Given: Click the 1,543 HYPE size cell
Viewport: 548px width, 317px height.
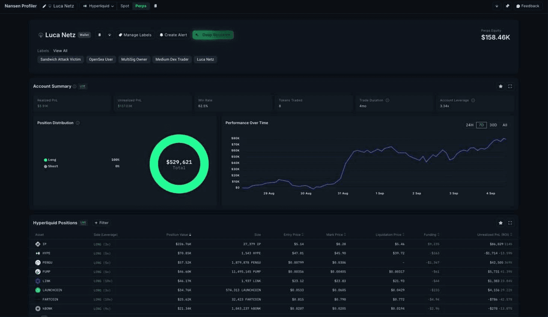Looking at the screenshot, I should (250, 253).
